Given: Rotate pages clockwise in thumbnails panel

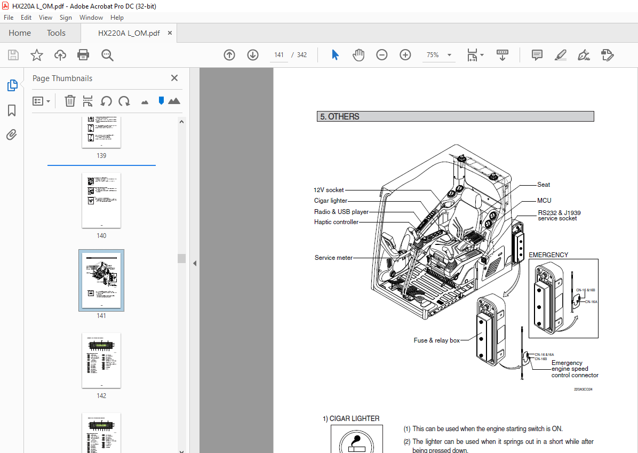Looking at the screenshot, I should [124, 101].
